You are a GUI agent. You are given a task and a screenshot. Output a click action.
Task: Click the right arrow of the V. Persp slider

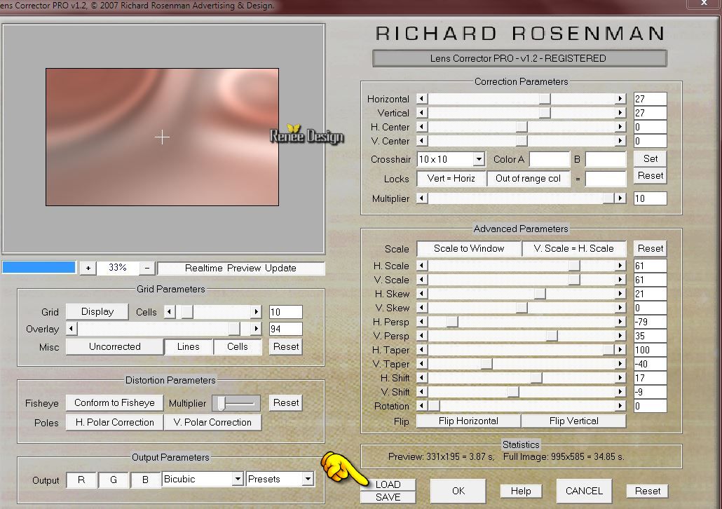[x=620, y=336]
